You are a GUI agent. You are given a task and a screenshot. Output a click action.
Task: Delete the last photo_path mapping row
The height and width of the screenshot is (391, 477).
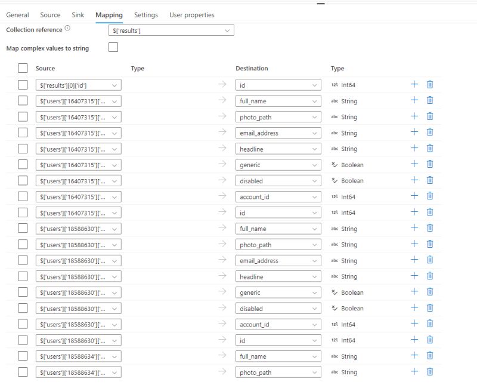click(430, 372)
